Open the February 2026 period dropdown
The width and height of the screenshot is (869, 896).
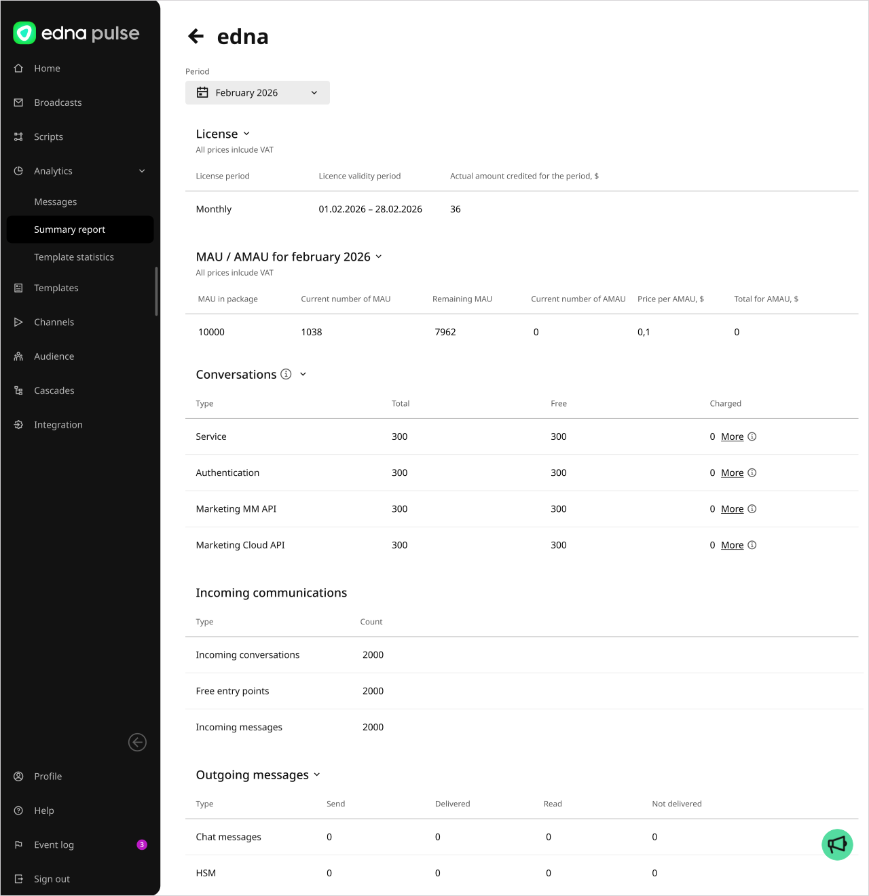pos(257,93)
